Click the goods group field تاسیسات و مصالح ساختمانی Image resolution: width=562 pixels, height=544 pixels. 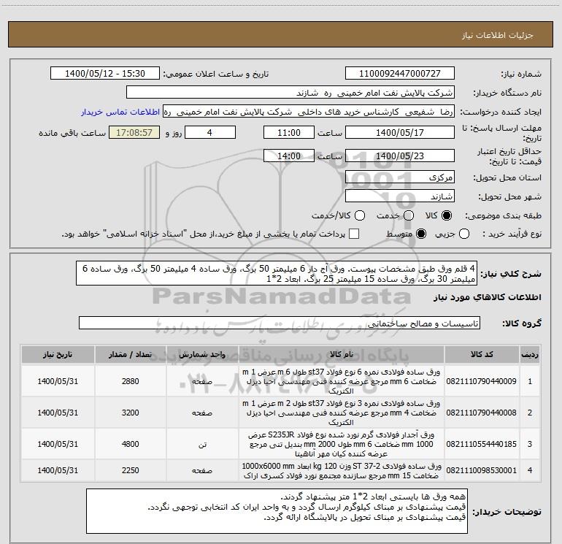(280, 323)
